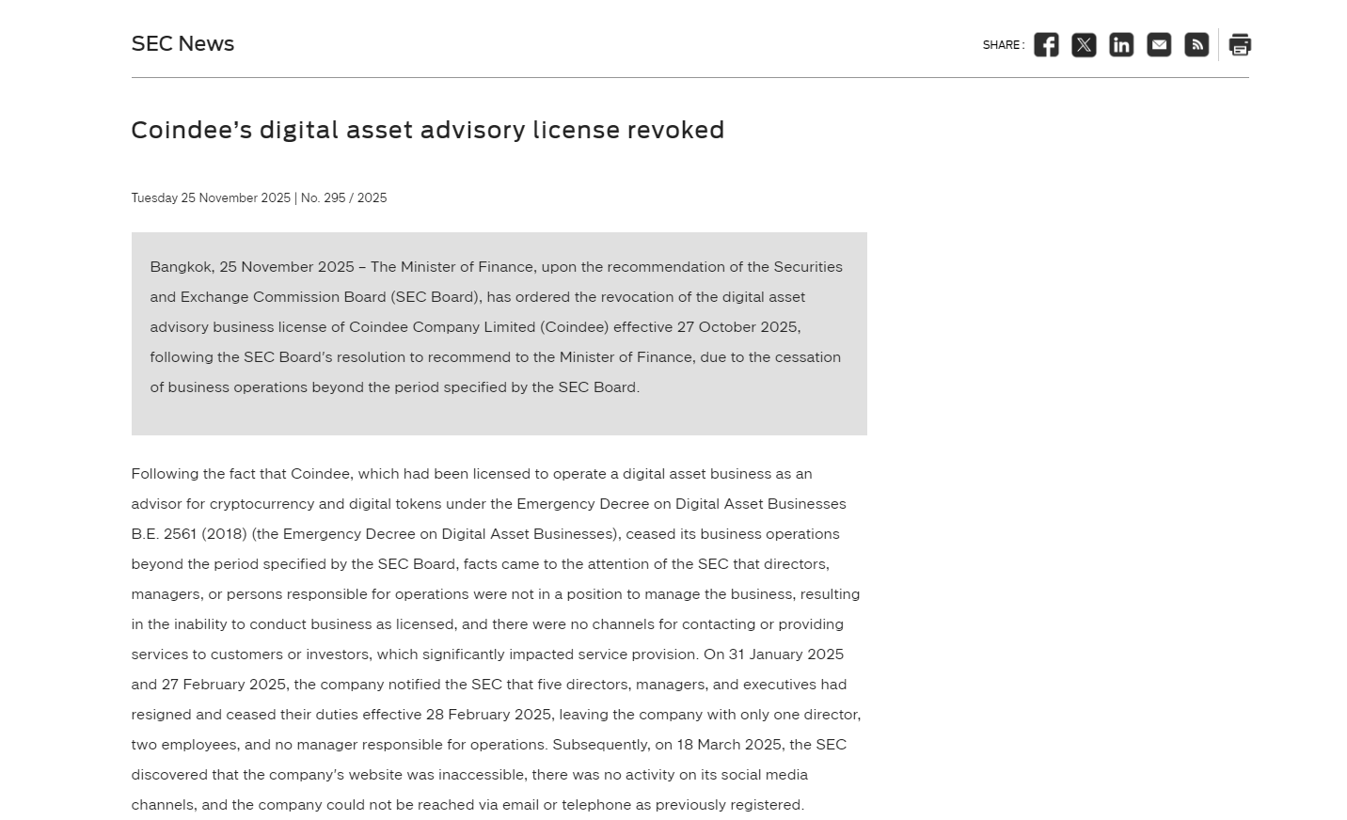Click the line starting 'managers, or persons responsible for operations'
The image size is (1347, 820).
[495, 594]
